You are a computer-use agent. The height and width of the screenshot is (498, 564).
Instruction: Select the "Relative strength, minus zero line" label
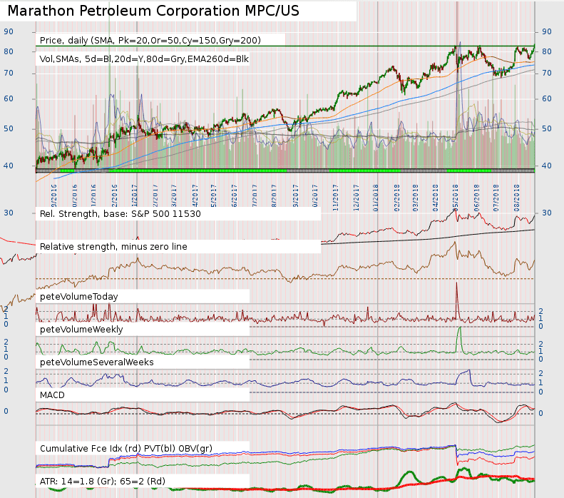113,246
